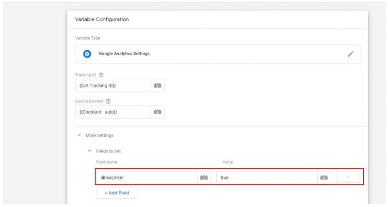
Task: Collapse the More Settings section
Action: click(79, 135)
